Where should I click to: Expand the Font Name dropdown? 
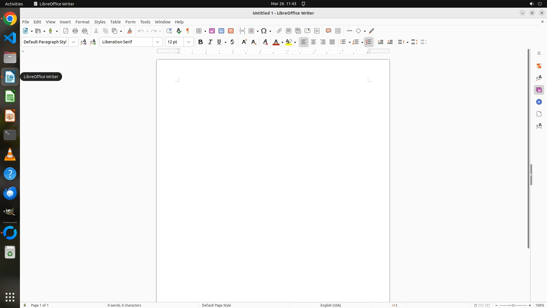(x=158, y=42)
